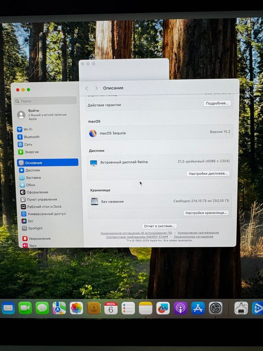
Task: Click System Settings gear in the Dock
Action: click(x=215, y=308)
